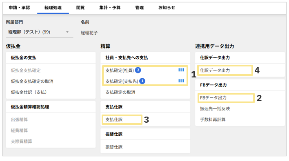Open 振込先一括反映
The image size is (289, 161).
click(x=215, y=109)
